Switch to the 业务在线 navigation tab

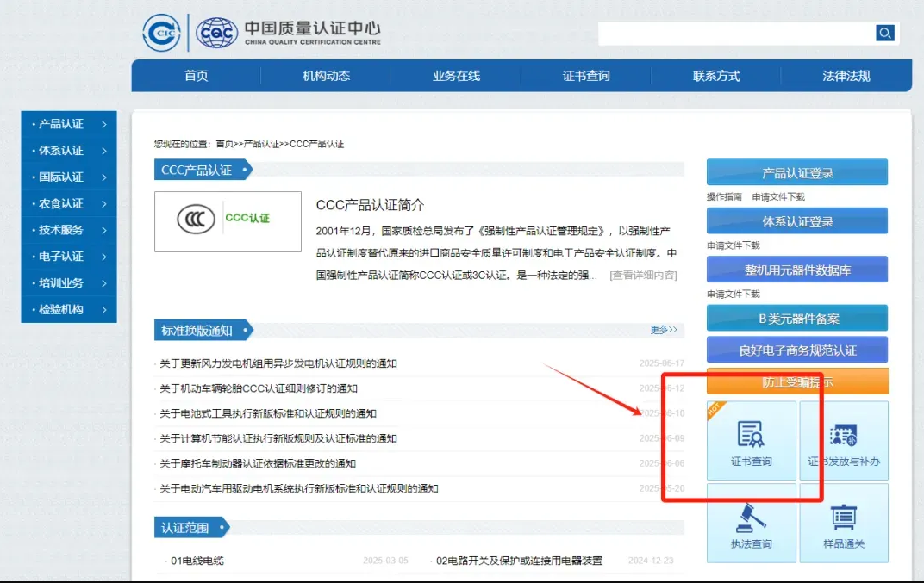click(x=454, y=76)
